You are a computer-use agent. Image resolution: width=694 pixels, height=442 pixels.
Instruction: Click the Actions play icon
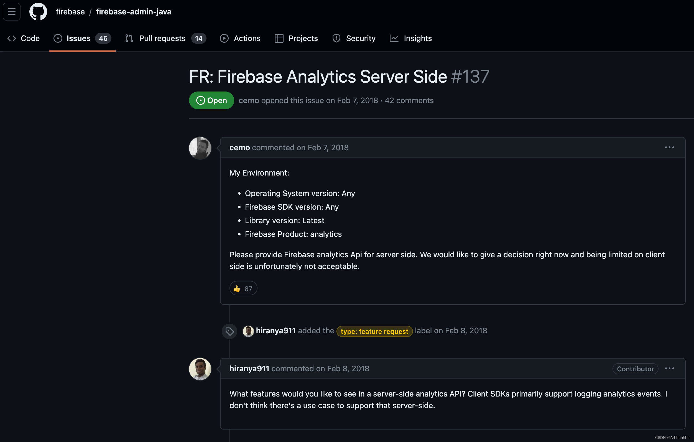(224, 38)
